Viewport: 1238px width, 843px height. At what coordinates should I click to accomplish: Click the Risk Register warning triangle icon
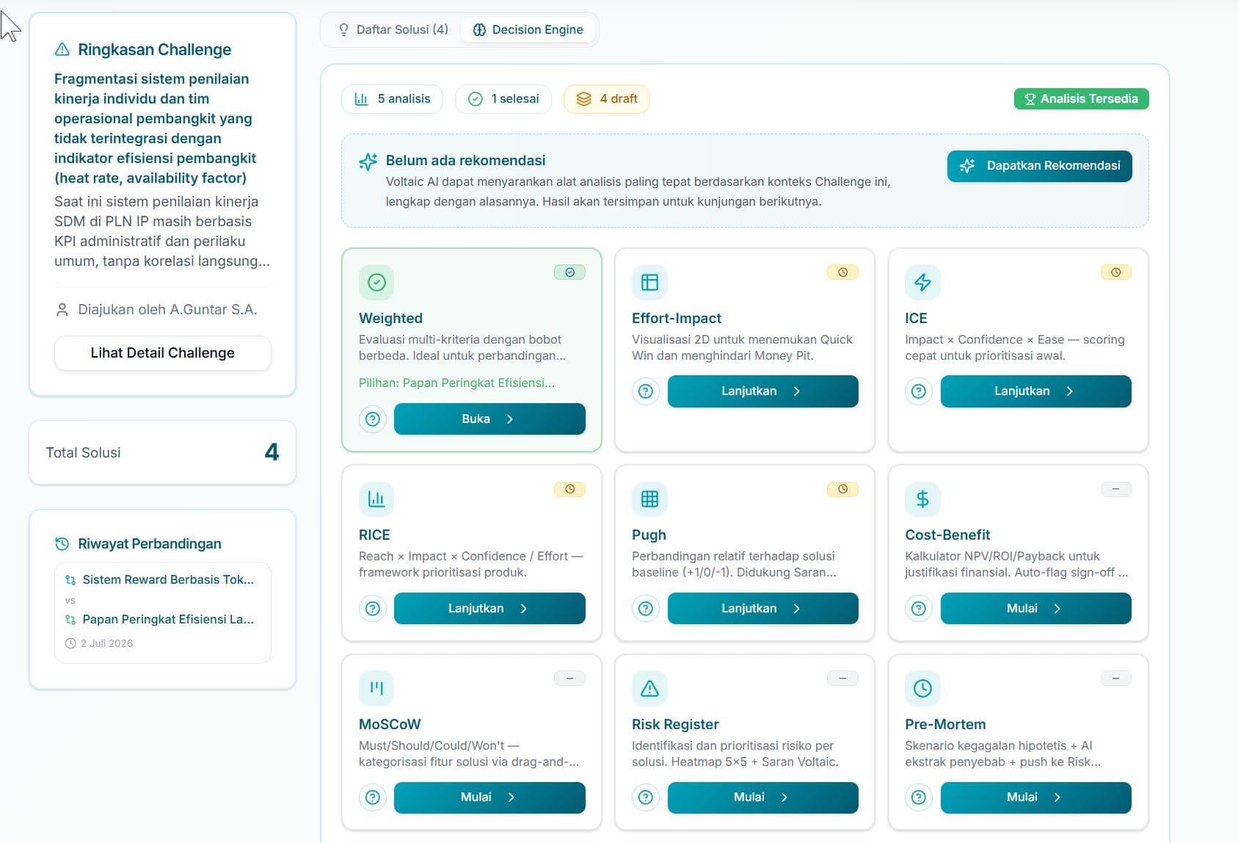point(649,689)
